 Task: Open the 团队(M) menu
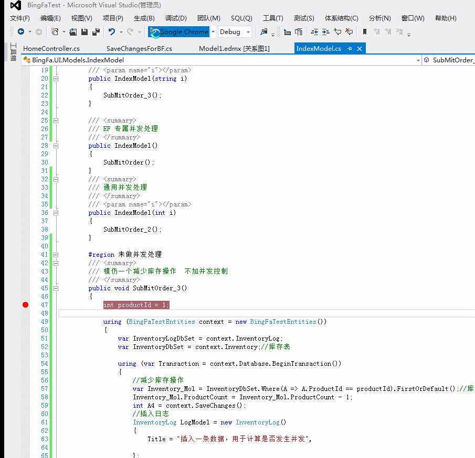[209, 18]
